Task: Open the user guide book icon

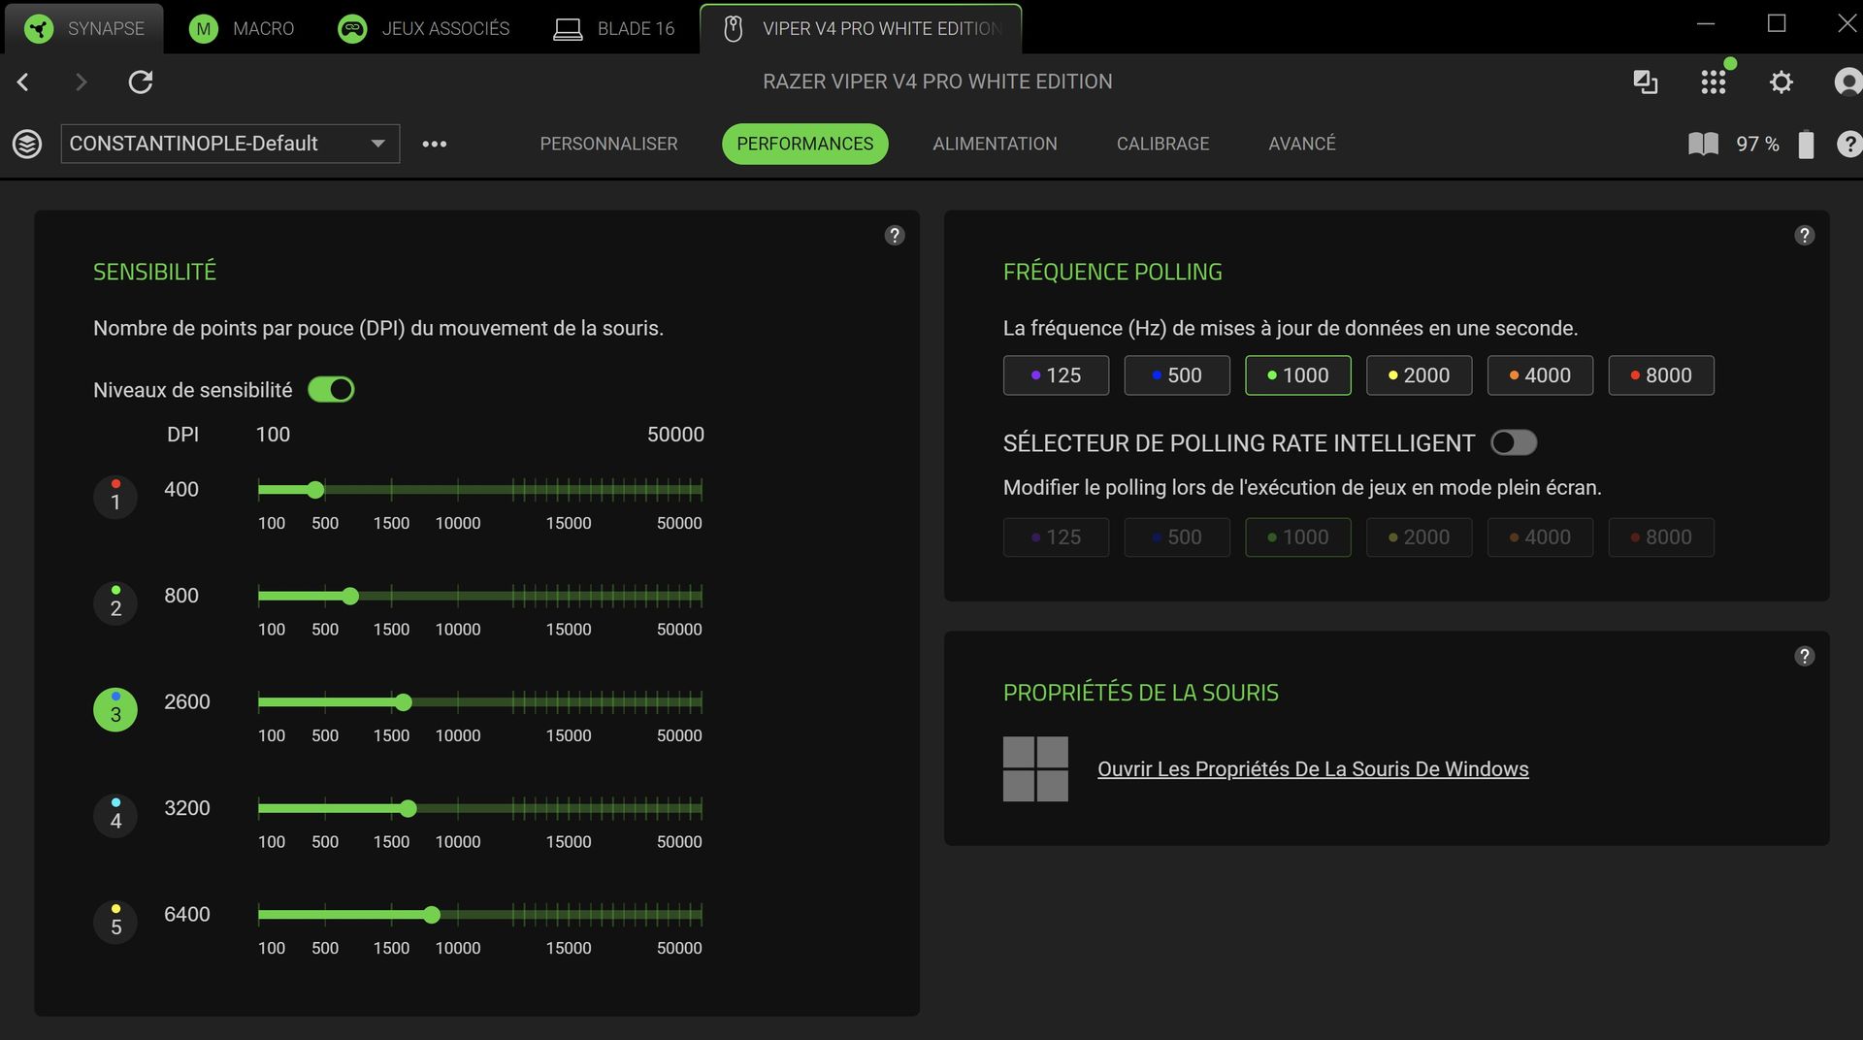Action: (x=1703, y=144)
